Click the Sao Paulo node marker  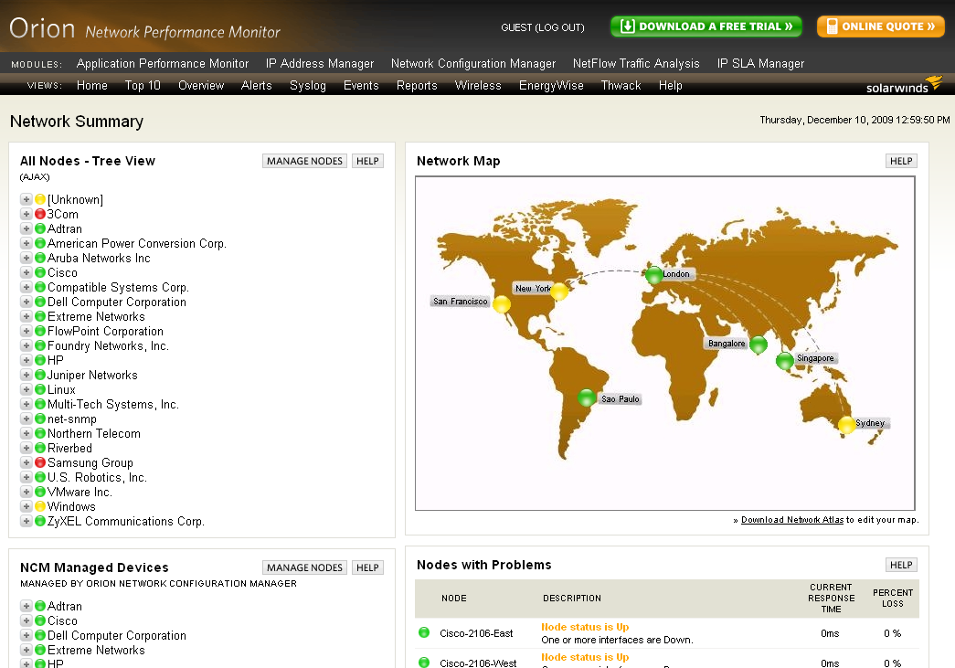(x=587, y=398)
